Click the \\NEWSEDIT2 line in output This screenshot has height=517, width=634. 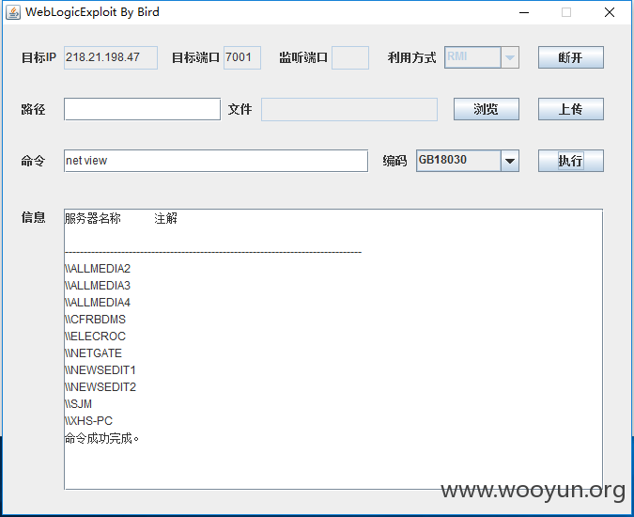(x=101, y=387)
